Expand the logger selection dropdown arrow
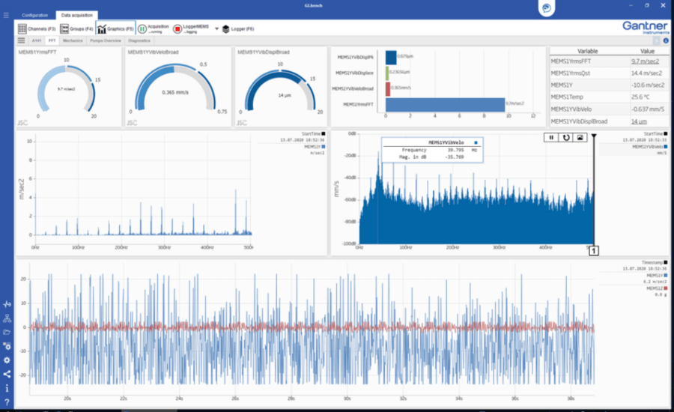 [x=216, y=28]
